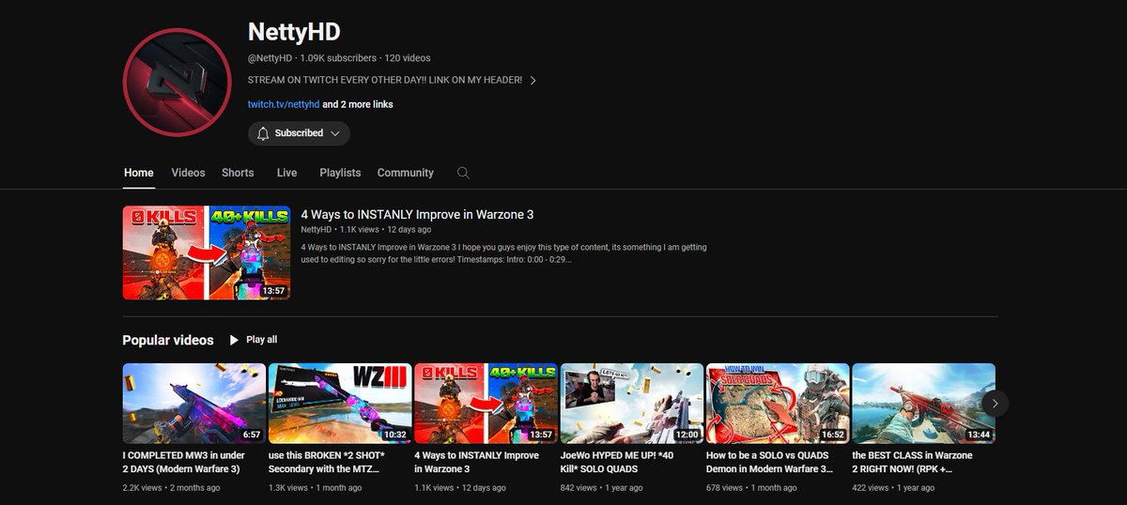
Task: Click the bell icon on Subscribed button
Action: click(263, 133)
